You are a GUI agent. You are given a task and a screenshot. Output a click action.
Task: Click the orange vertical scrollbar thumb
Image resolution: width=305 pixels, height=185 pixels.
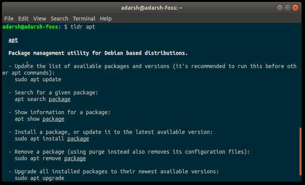(300, 151)
